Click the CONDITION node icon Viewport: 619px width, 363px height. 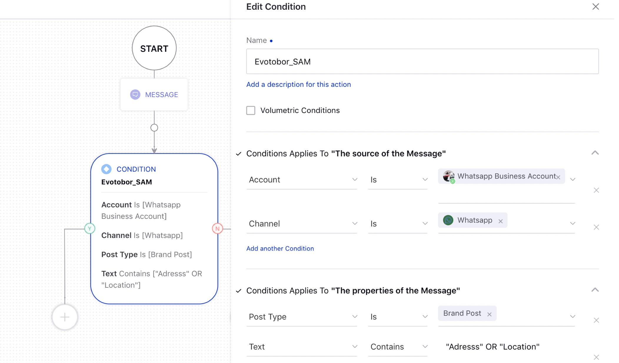(x=106, y=169)
